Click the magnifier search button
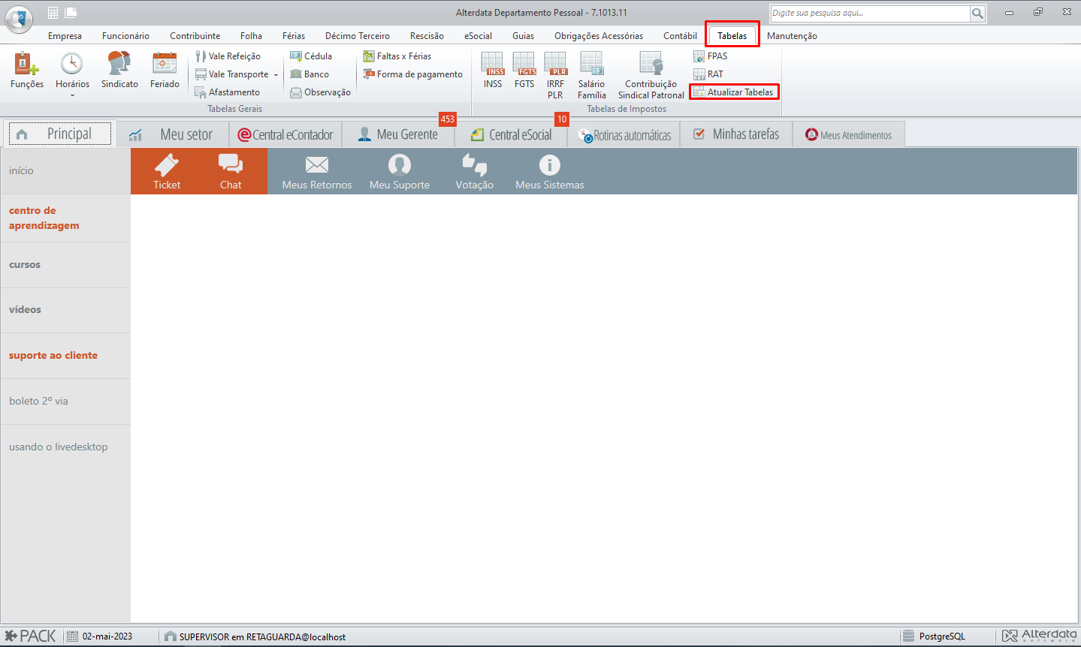The height and width of the screenshot is (647, 1081). [977, 13]
